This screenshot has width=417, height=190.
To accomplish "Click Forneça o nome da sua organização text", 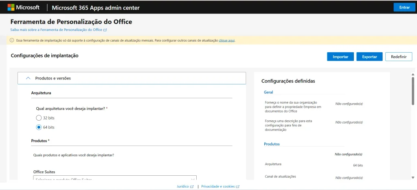I will point(293,107).
